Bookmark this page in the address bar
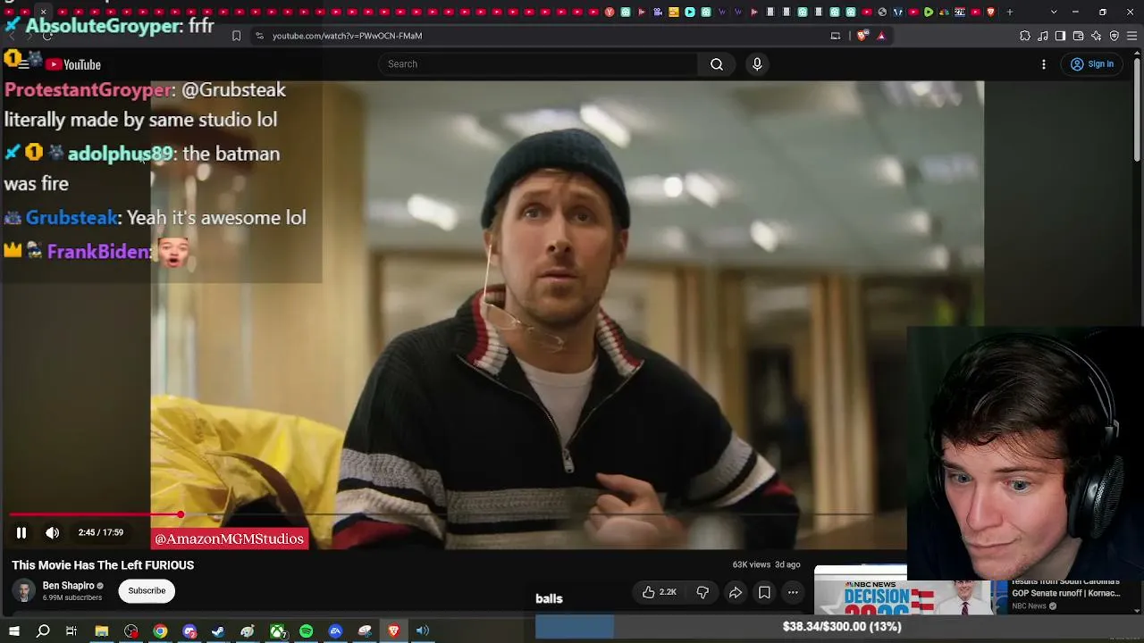The width and height of the screenshot is (1144, 643). click(236, 36)
